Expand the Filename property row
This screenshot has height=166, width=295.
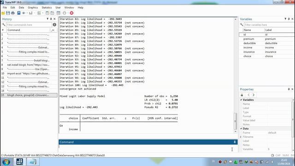pos(241,137)
